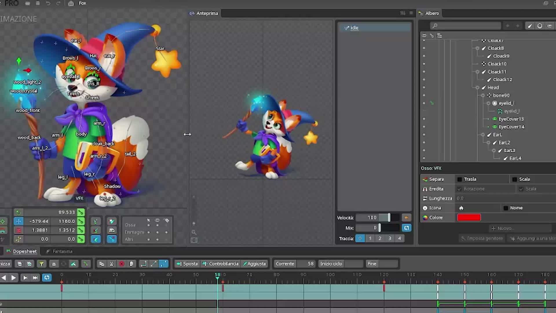Toggle Ossa selectable dot in the filter popup
Image resolution: width=556 pixels, height=313 pixels.
point(149,225)
